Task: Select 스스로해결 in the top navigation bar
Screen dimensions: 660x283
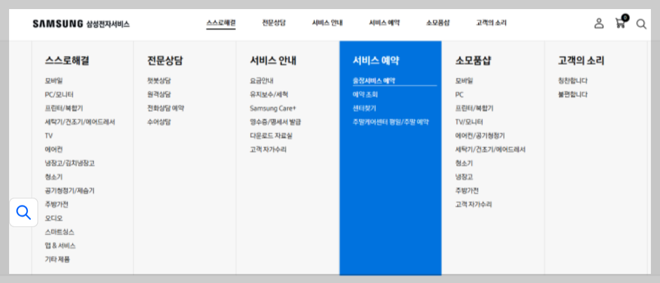Action: click(221, 23)
